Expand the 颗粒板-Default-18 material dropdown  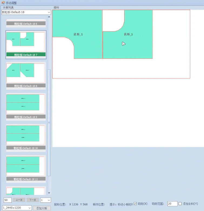point(49,12)
